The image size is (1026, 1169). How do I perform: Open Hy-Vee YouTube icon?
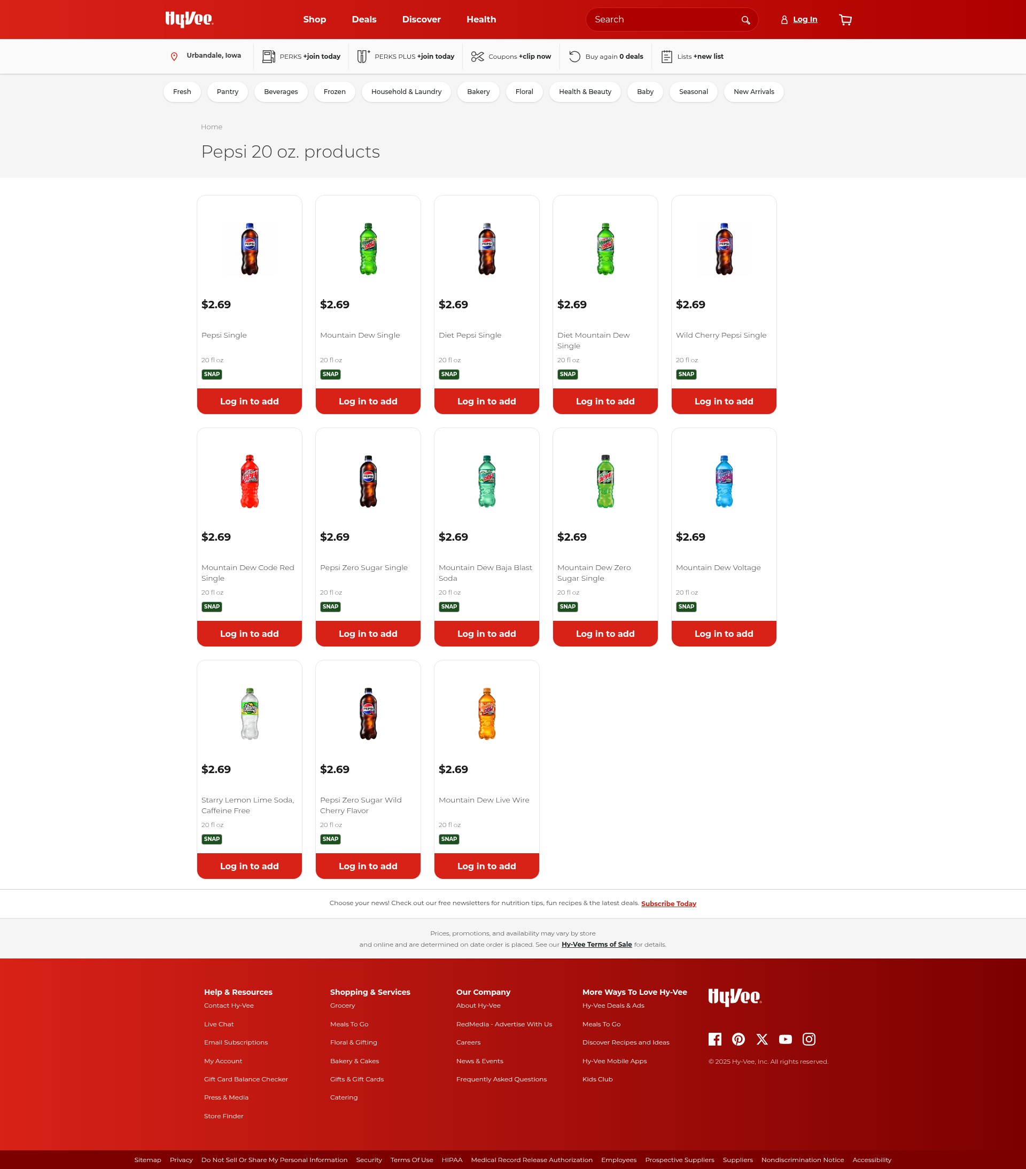(785, 1039)
